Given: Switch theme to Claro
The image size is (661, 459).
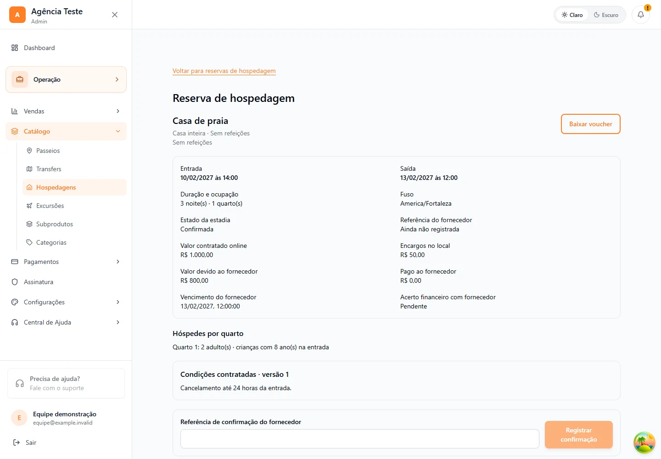Looking at the screenshot, I should [x=572, y=15].
